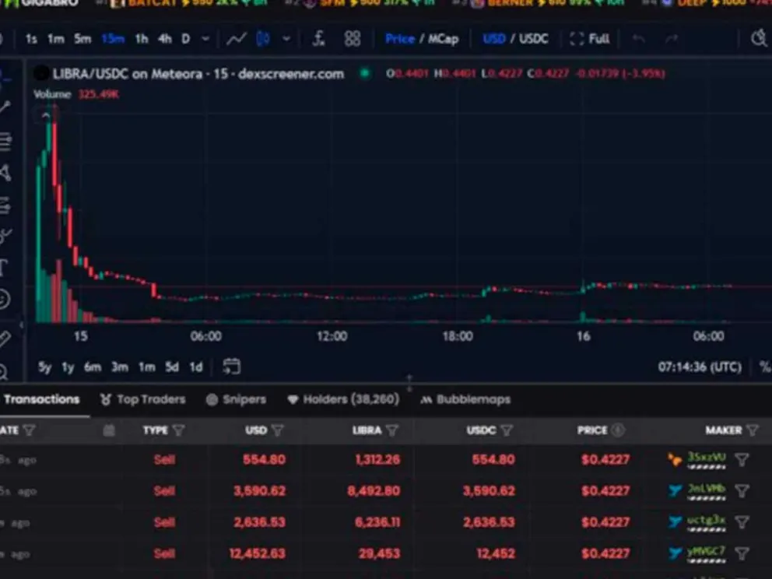Toggle chart between Price and MCap
Viewport: 772px width, 579px height.
pyautogui.click(x=422, y=39)
